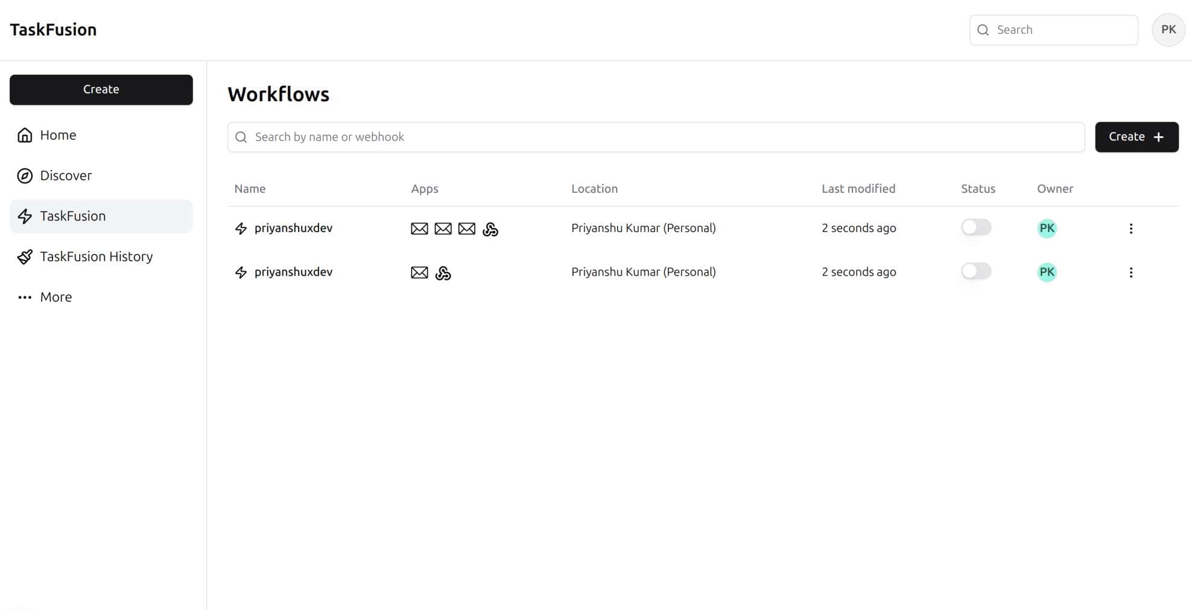The width and height of the screenshot is (1192, 610).
Task: Open the second priyanshuxdev workflow
Action: [x=293, y=272]
